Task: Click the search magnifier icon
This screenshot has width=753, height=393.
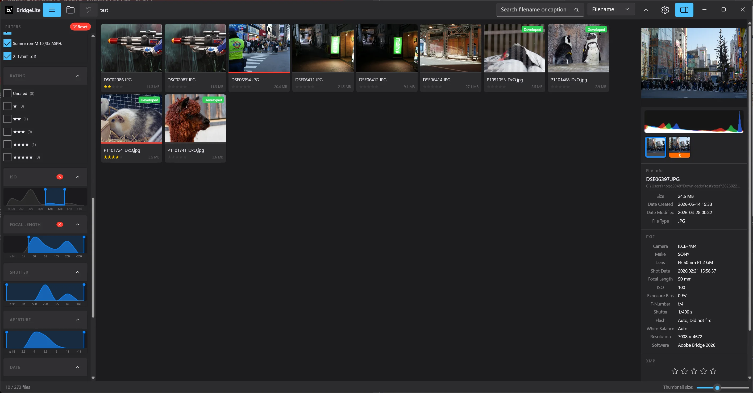Action: [576, 10]
